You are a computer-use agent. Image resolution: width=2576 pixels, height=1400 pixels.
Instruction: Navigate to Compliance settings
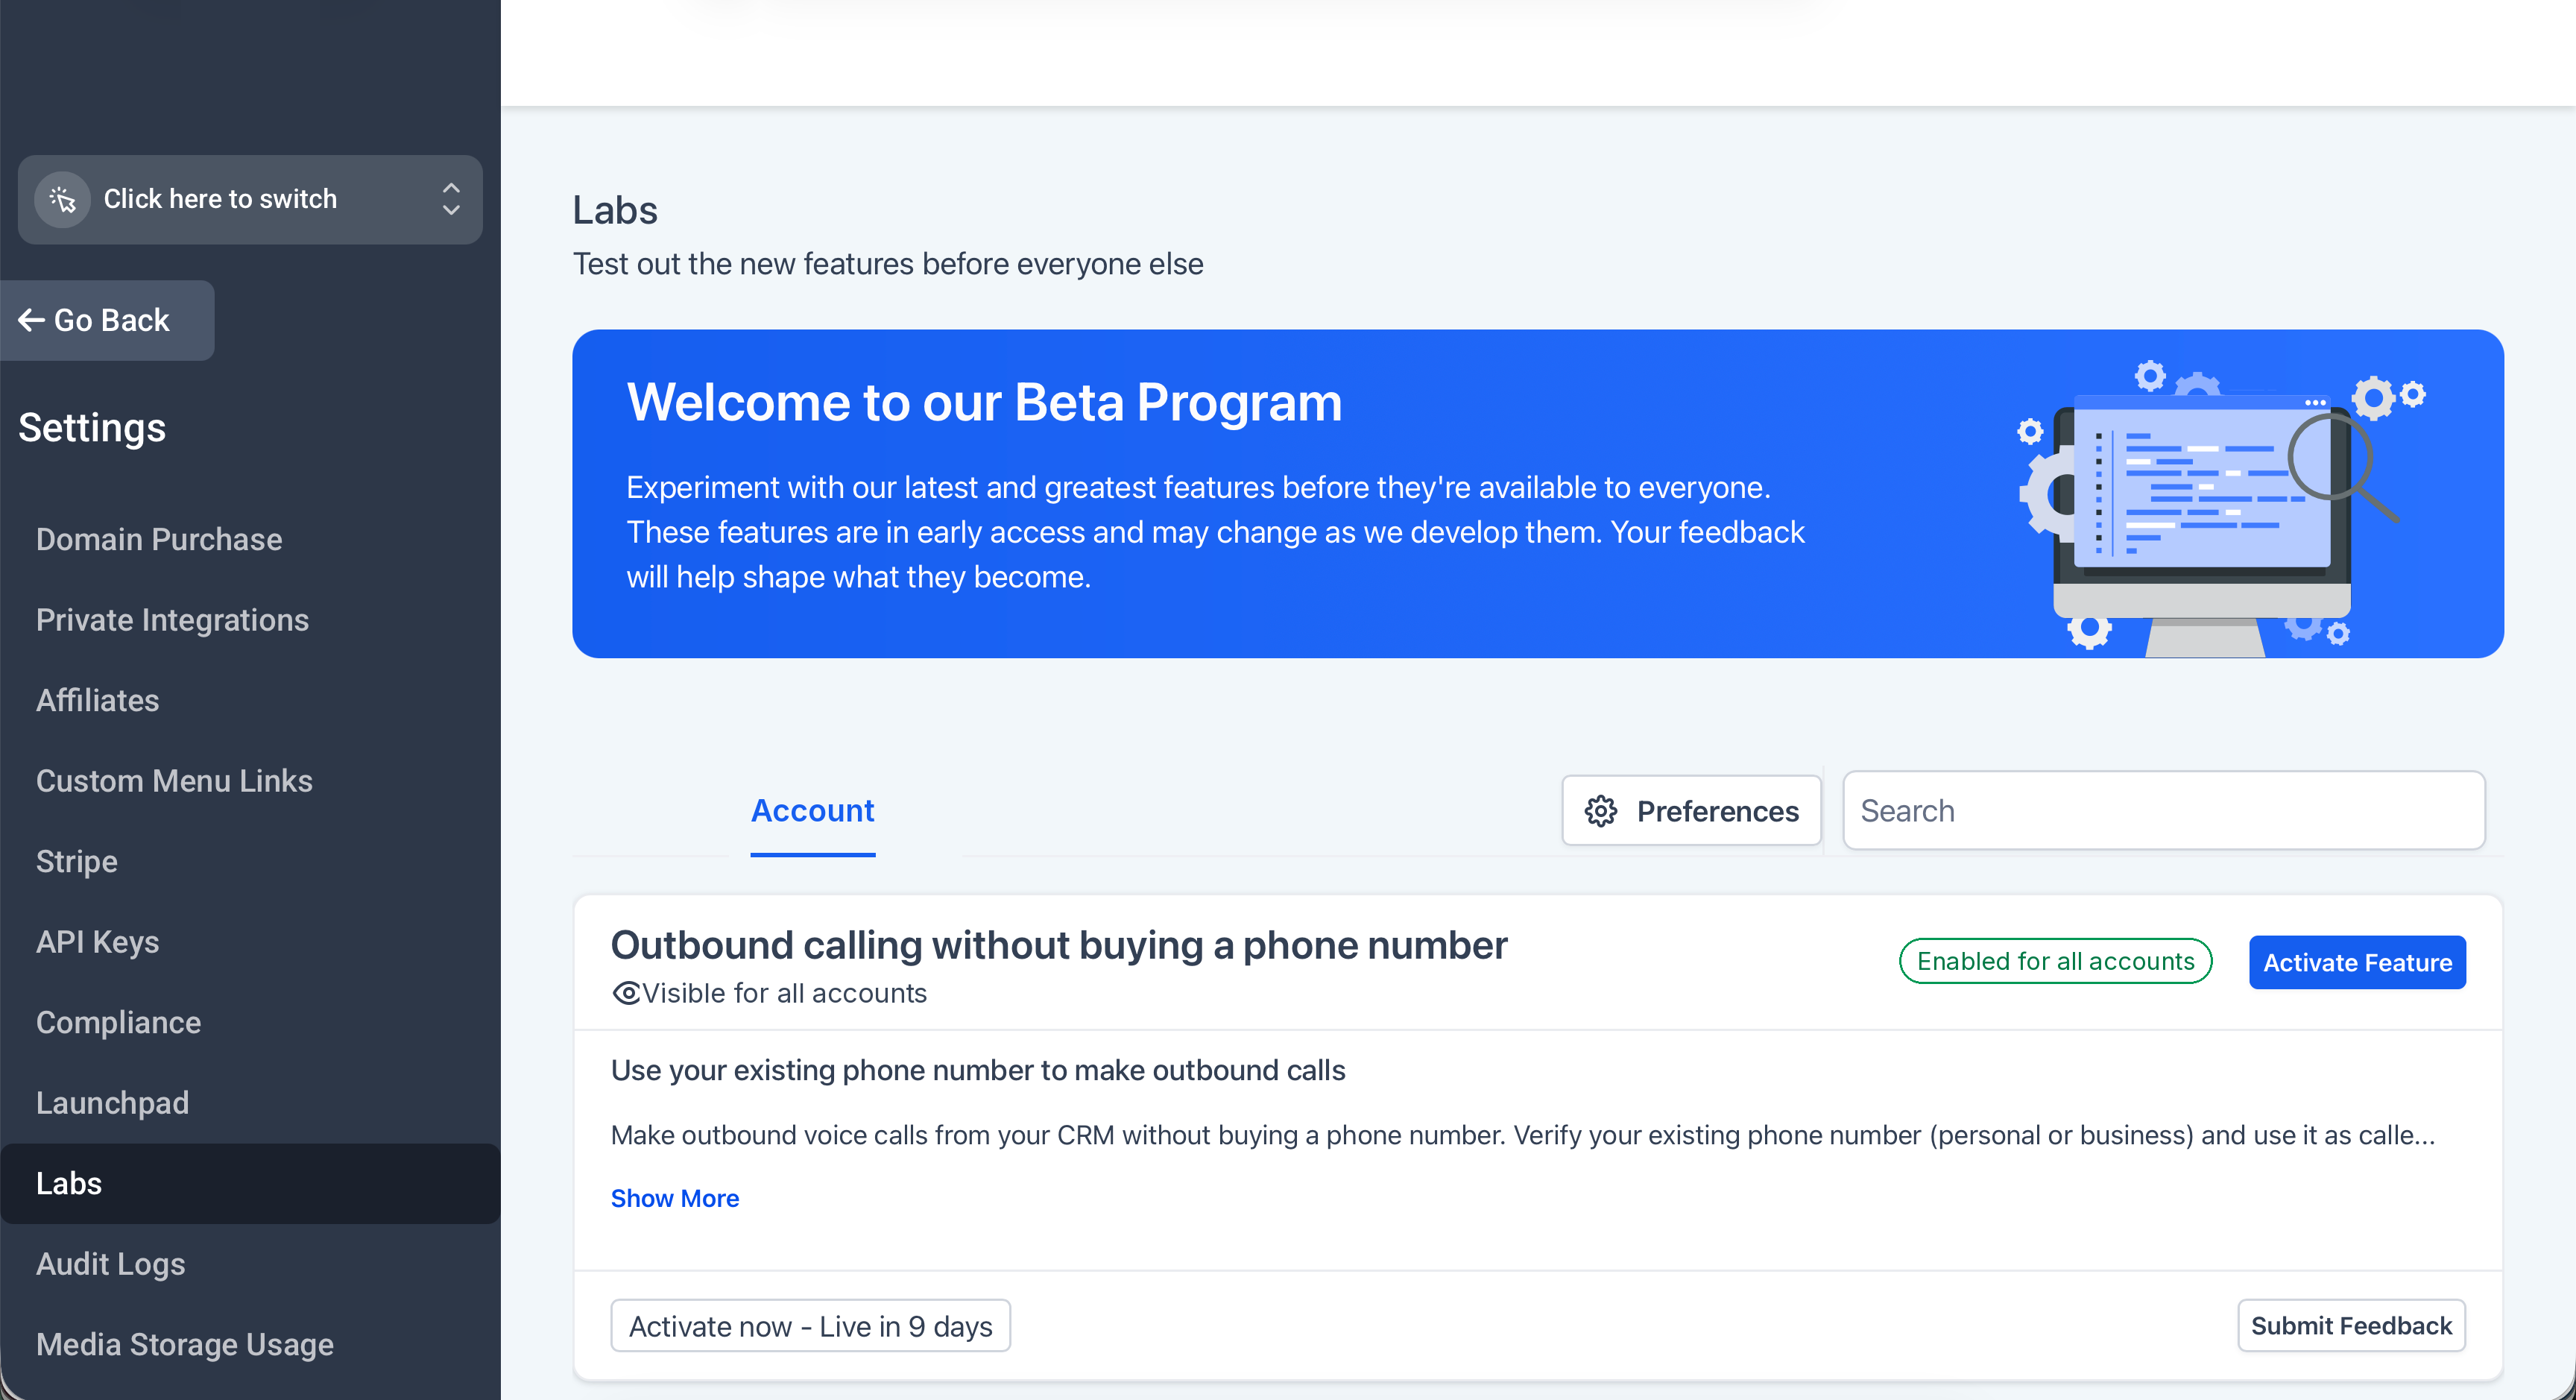point(118,1022)
